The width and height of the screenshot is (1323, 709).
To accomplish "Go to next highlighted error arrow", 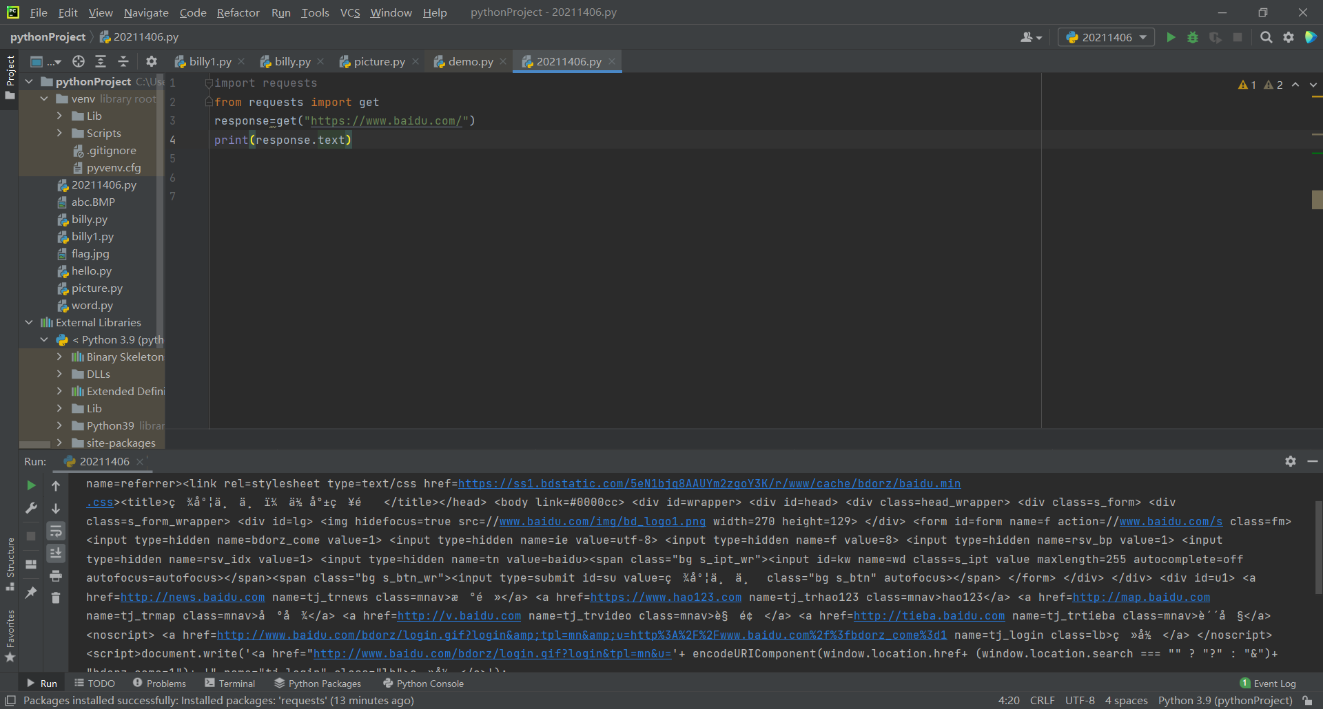I will point(1313,85).
